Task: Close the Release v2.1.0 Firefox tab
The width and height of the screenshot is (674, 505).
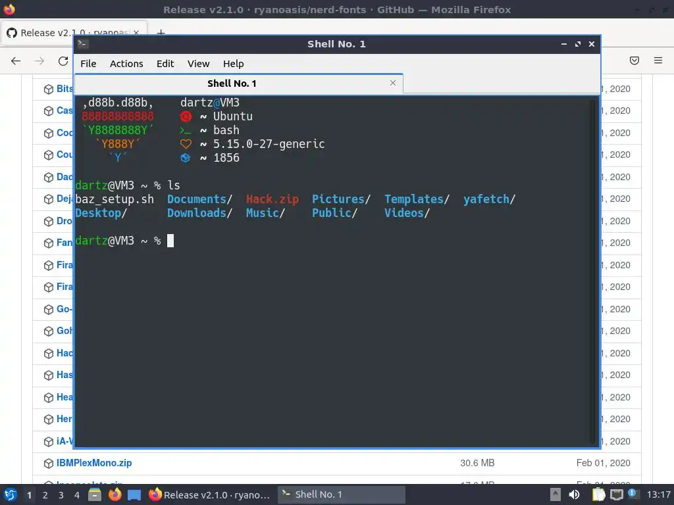Action: pyautogui.click(x=136, y=33)
